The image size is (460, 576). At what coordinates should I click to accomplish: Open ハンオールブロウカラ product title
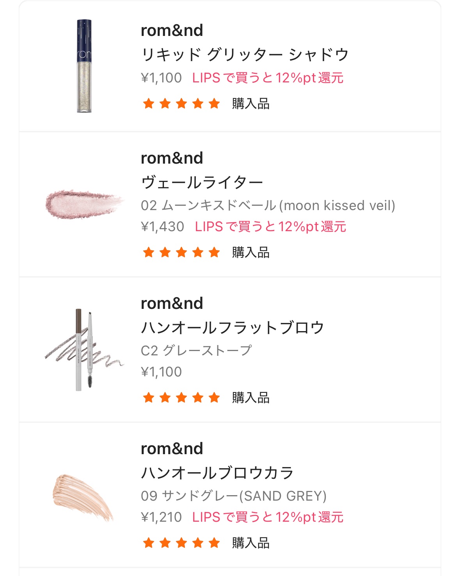tap(217, 473)
